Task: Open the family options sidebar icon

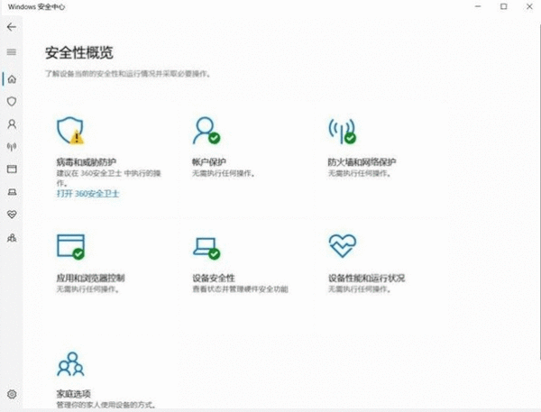Action: point(12,237)
